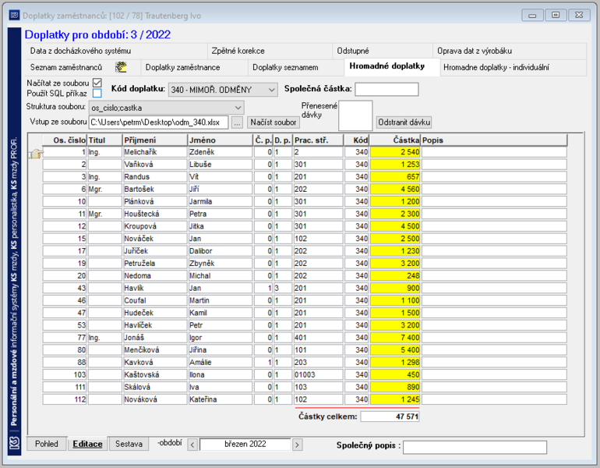Click surname cell Petružela
600x468 pixels.
[155, 264]
